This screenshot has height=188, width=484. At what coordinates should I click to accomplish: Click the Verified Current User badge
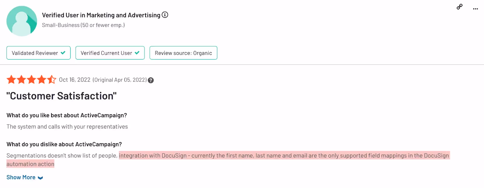point(110,53)
